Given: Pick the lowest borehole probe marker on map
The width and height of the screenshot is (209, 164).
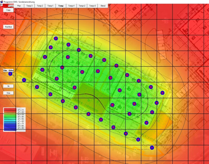Looking at the screenshot, I should coord(152,148).
